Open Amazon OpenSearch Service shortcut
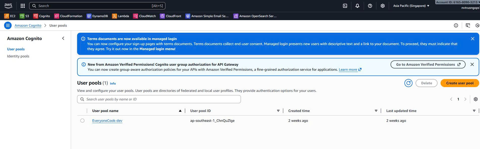 [255, 16]
